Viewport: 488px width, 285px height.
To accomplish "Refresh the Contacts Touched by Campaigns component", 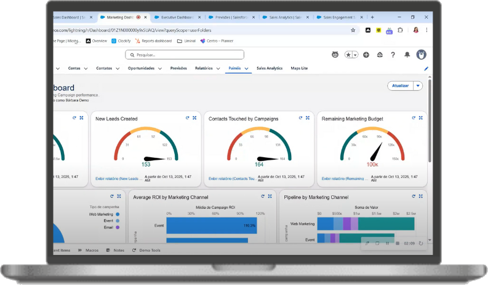I will click(300, 118).
